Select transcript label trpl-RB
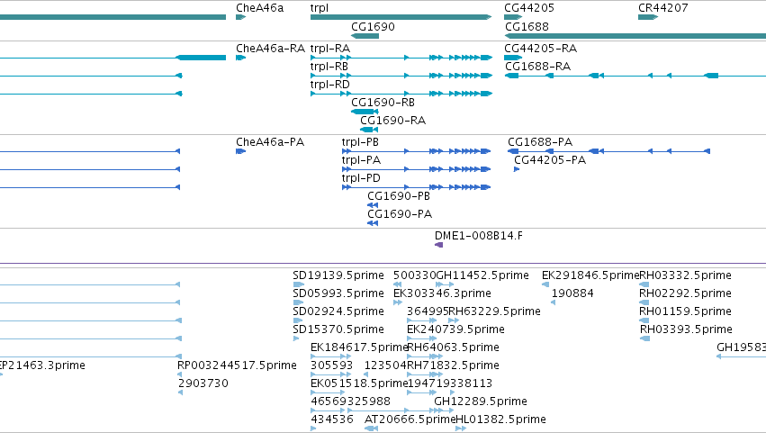 (329, 67)
